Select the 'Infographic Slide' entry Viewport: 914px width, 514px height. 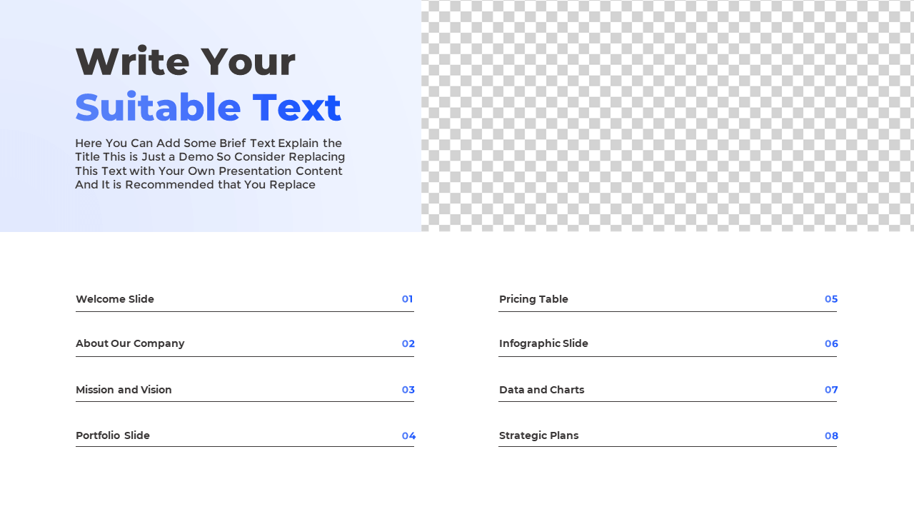pos(543,343)
